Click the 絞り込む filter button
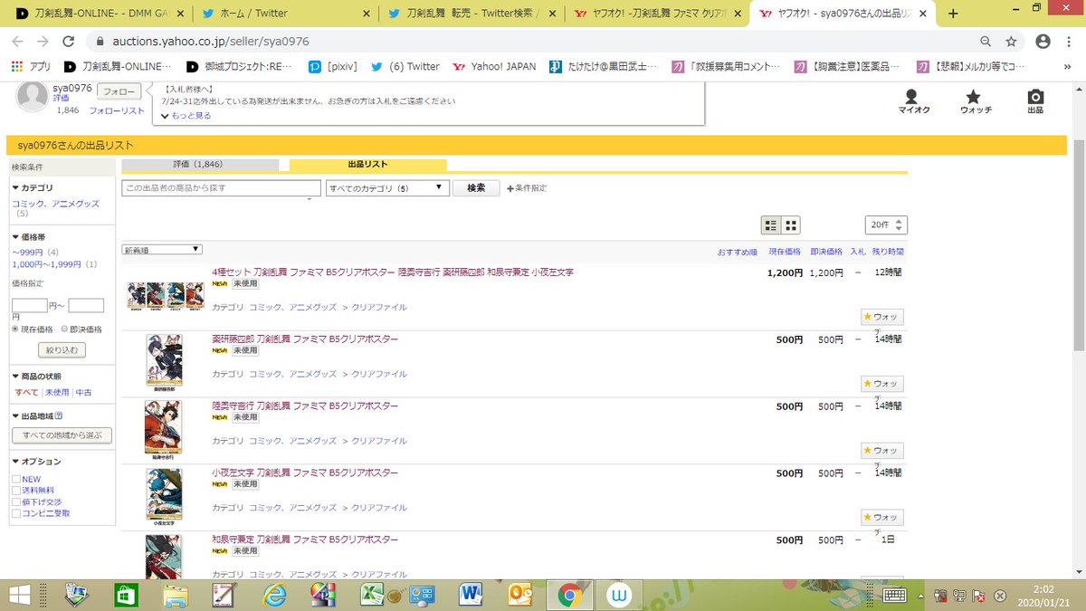 [62, 349]
